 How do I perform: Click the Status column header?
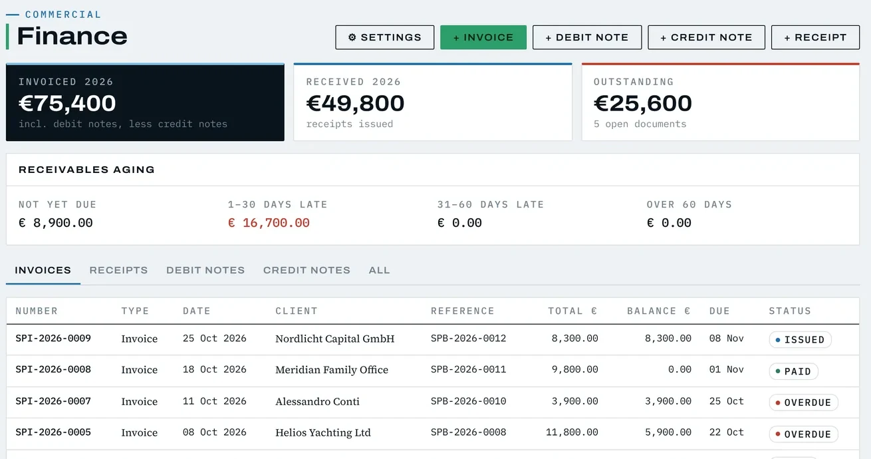click(790, 311)
